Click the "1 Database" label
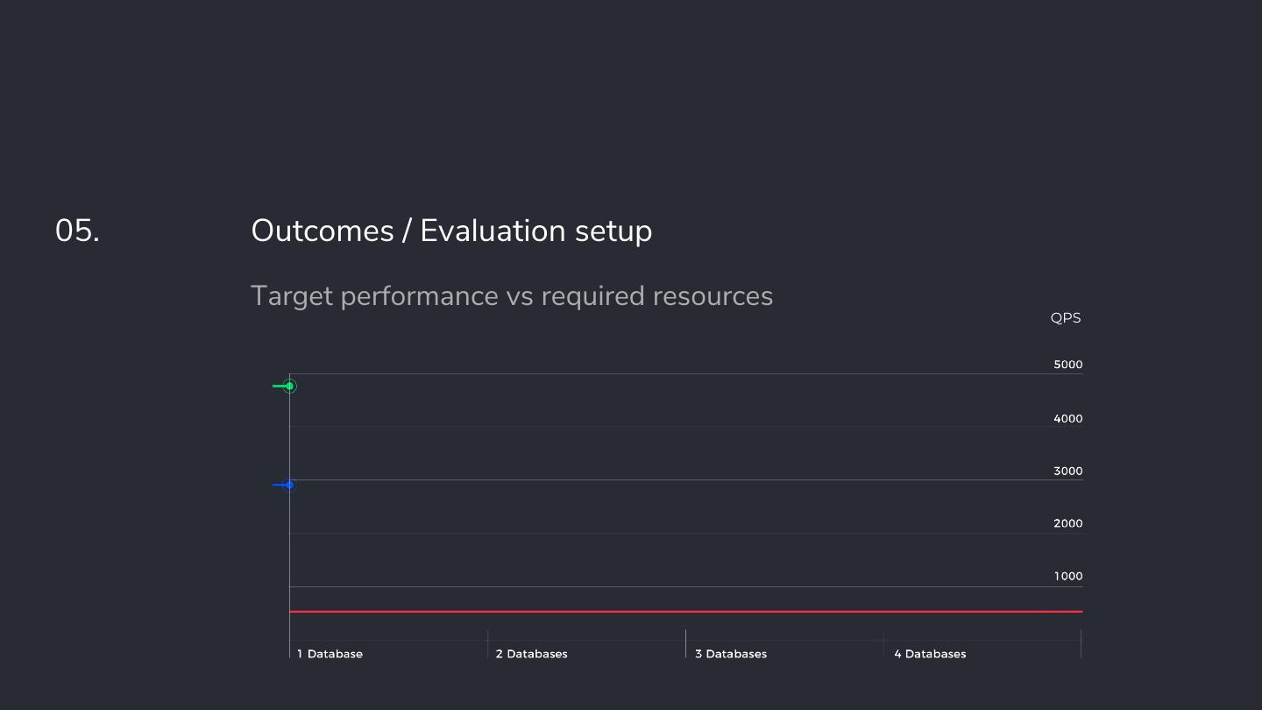The image size is (1262, 710). (330, 654)
